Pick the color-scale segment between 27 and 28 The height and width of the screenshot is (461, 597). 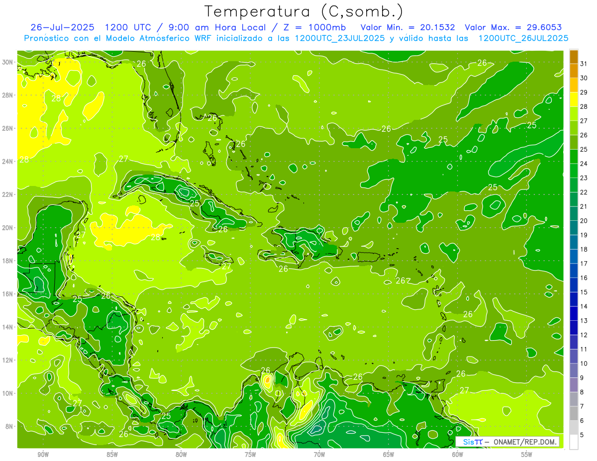pos(574,113)
